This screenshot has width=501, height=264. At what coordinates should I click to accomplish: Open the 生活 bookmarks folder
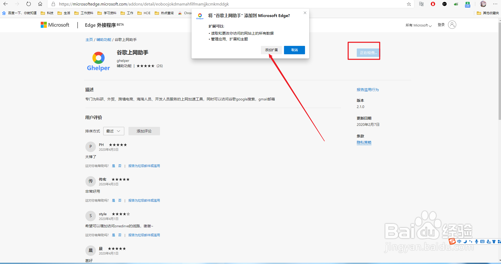coord(64,13)
